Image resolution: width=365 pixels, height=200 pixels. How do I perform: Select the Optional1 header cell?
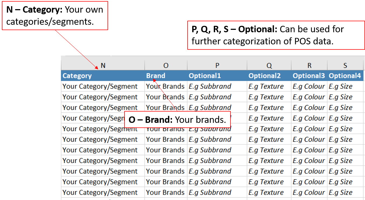pos(217,76)
